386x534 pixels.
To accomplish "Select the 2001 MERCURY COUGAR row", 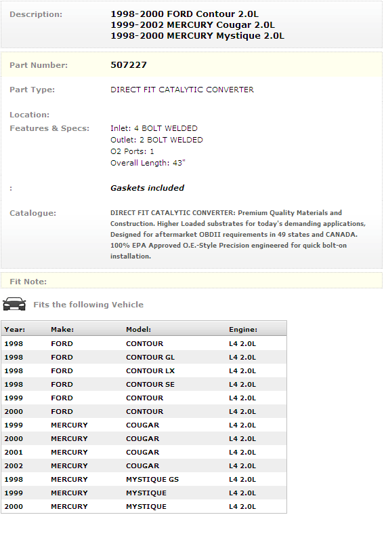I will [x=144, y=453].
